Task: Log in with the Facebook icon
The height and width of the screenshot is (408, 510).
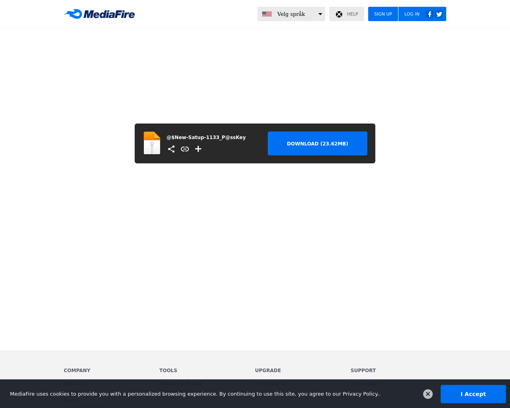Action: (x=430, y=14)
